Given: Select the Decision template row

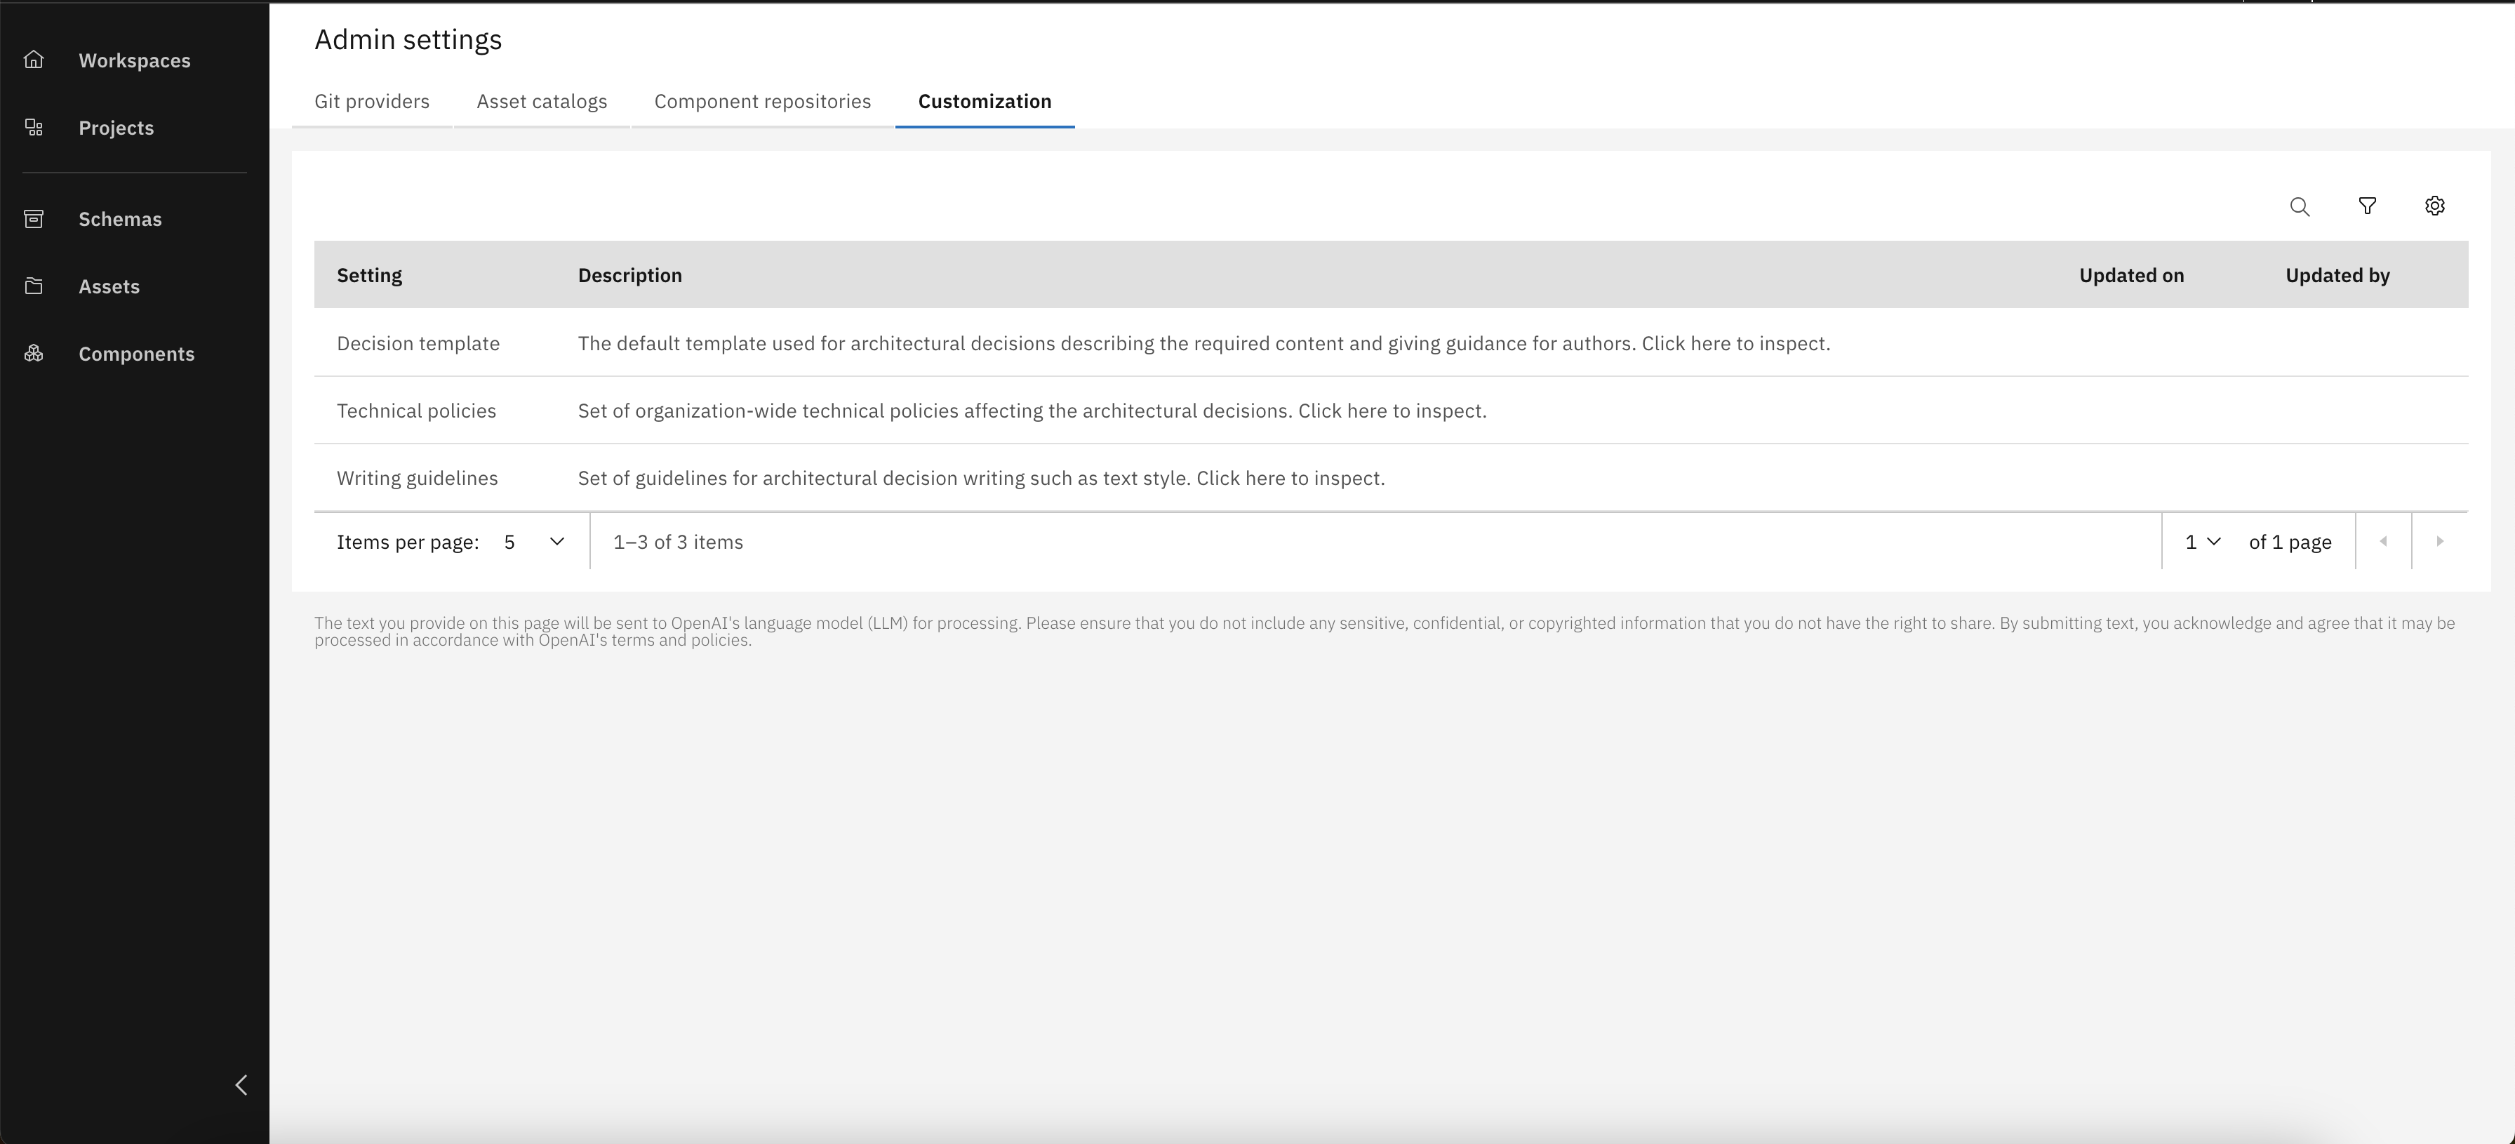Looking at the screenshot, I should tap(418, 342).
